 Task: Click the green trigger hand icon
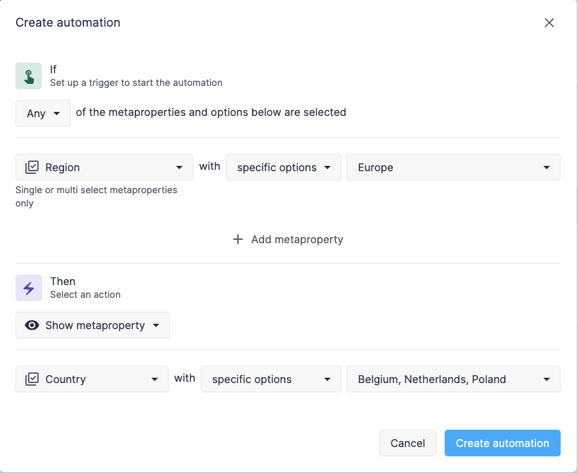coord(29,76)
